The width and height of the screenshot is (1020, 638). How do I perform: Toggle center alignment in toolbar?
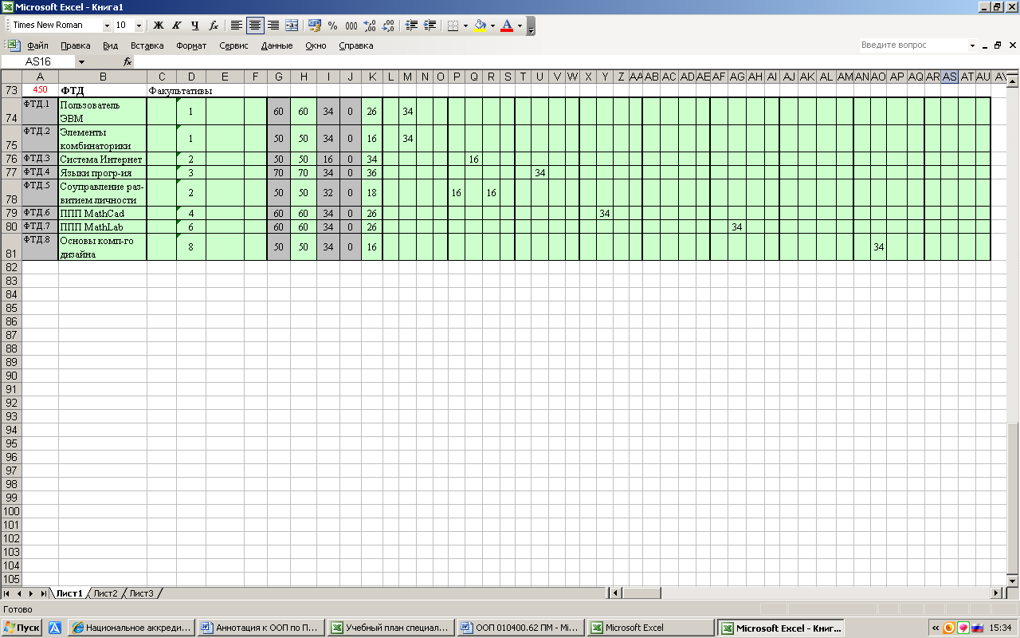(x=255, y=26)
